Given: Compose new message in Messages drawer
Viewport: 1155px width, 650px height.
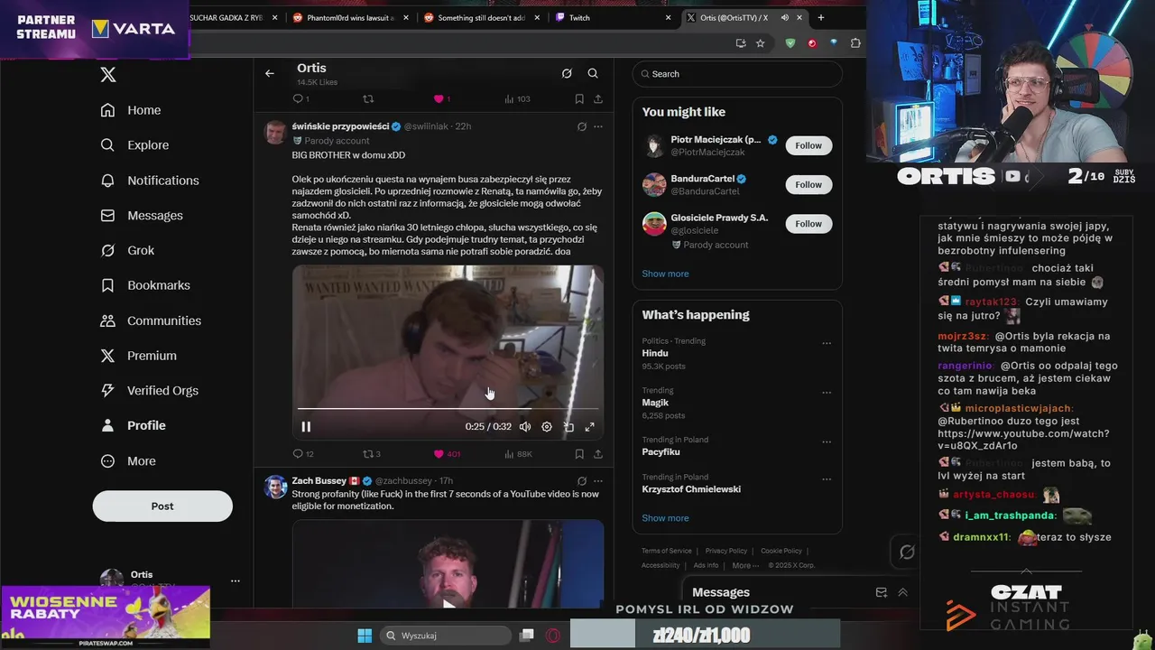Looking at the screenshot, I should click(x=882, y=592).
